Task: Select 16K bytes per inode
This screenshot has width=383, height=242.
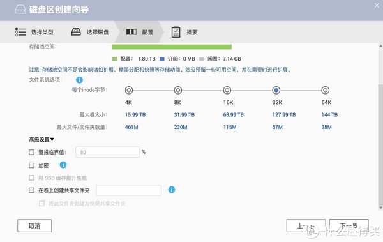Action: [227, 90]
